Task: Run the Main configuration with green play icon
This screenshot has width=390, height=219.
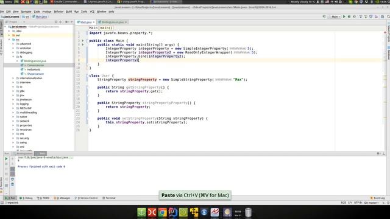Action: (x=344, y=16)
